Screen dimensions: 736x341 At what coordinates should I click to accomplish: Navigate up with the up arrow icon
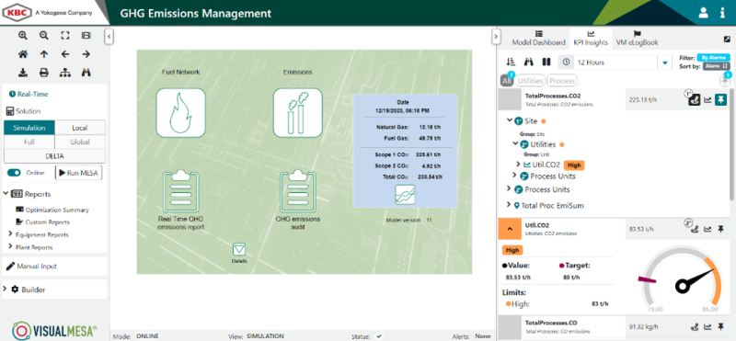[43, 54]
